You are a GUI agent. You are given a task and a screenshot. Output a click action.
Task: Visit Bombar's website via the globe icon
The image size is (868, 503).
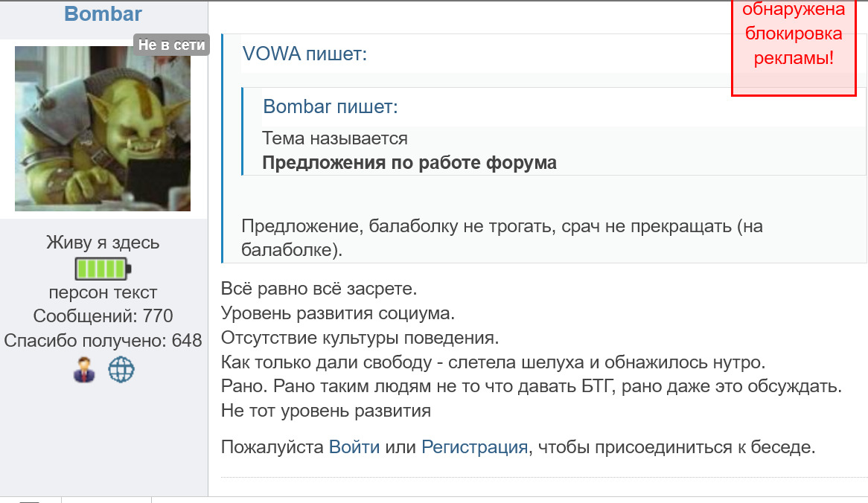click(121, 369)
